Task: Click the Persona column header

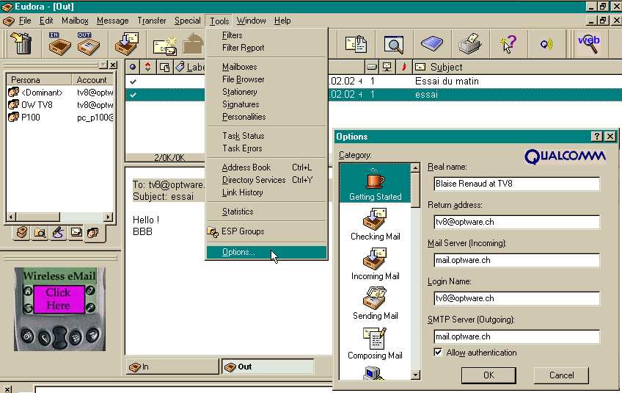Action: pos(39,80)
